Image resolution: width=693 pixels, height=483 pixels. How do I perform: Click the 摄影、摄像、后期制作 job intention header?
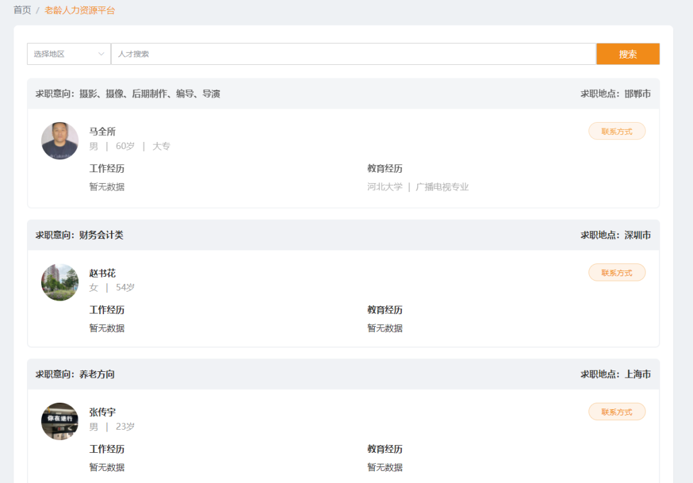coord(128,94)
